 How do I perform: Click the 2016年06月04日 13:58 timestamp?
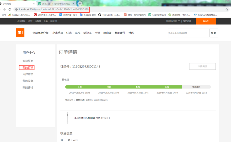[196, 93]
